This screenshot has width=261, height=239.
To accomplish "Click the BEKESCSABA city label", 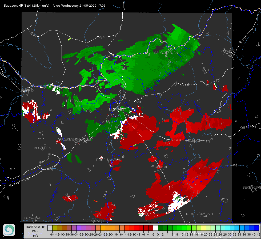I will click(x=252, y=187).
